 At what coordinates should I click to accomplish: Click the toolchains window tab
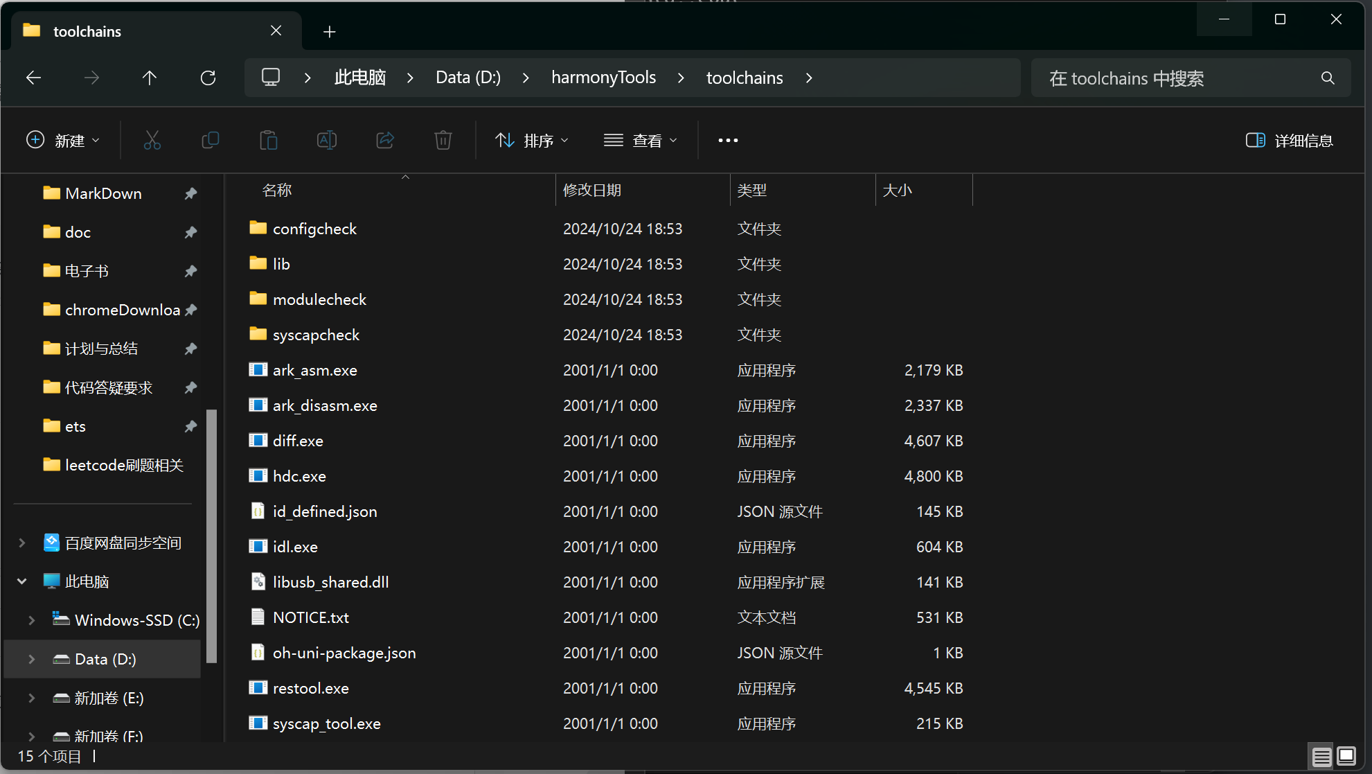157,31
